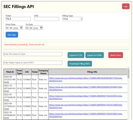133x120 pixels.
Task: Select the 2023-04-21T18:05:23-04:00 cell
Action: [x=10, y=106]
